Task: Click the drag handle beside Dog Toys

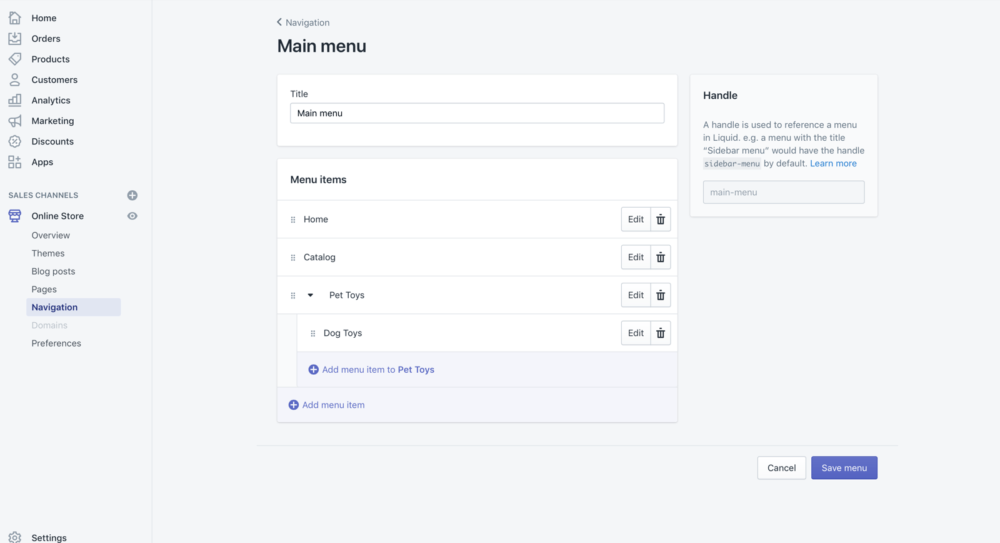Action: click(313, 333)
